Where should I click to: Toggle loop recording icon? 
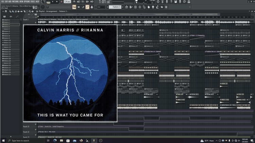coord(92,2)
